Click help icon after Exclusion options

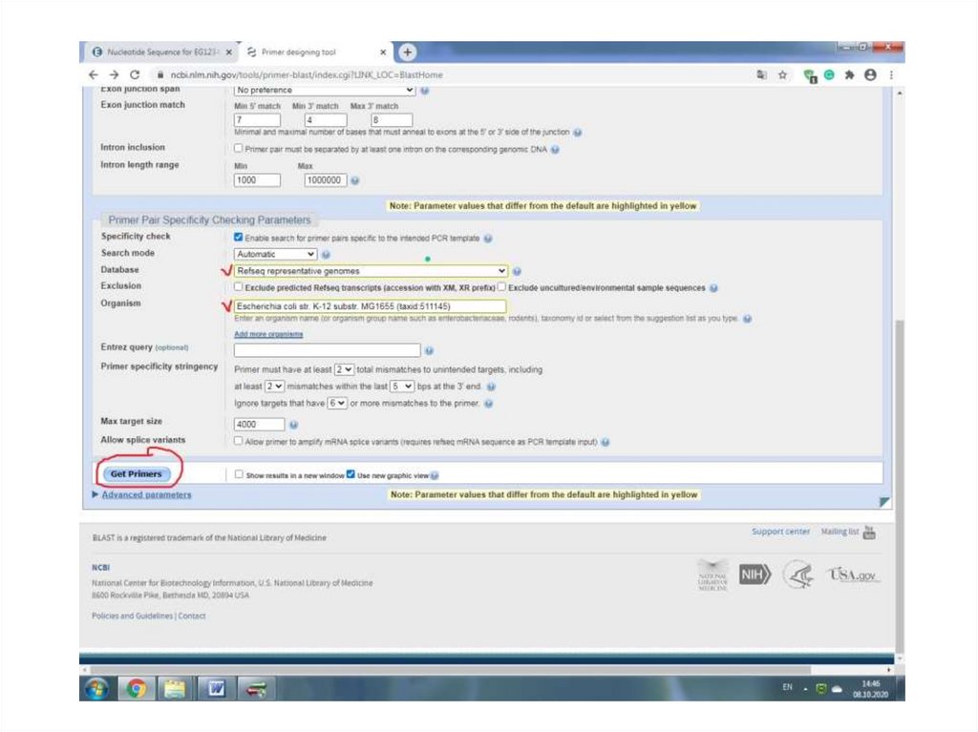[x=713, y=288]
